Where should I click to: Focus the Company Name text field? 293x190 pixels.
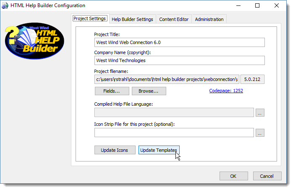pos(179,60)
